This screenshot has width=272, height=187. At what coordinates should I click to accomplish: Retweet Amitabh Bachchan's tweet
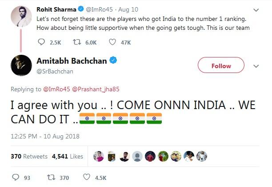(51, 178)
